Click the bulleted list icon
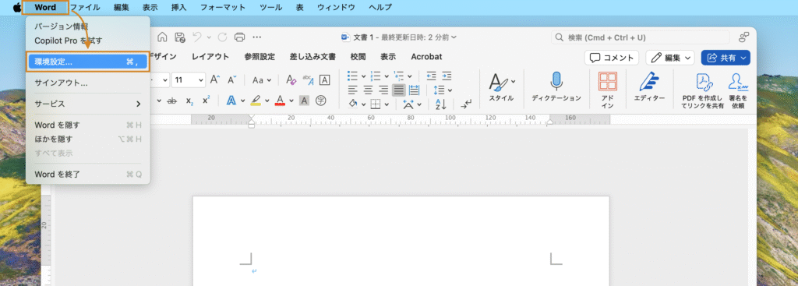This screenshot has height=286, width=798. click(352, 76)
